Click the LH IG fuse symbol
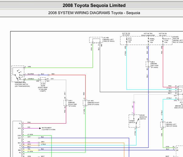The image size is (183, 157). coord(127,40)
